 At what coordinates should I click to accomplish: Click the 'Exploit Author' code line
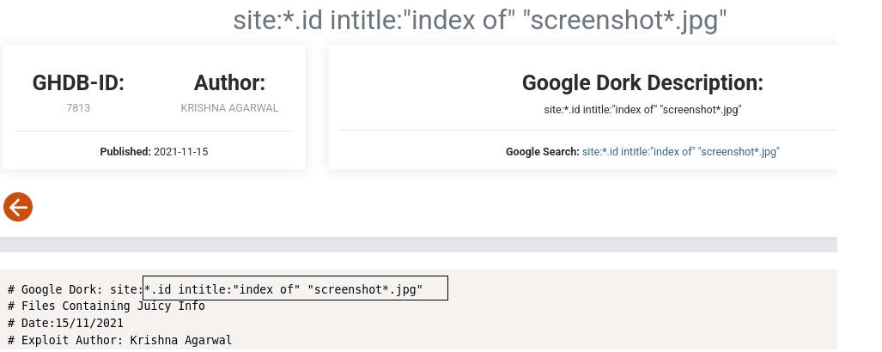[120, 340]
